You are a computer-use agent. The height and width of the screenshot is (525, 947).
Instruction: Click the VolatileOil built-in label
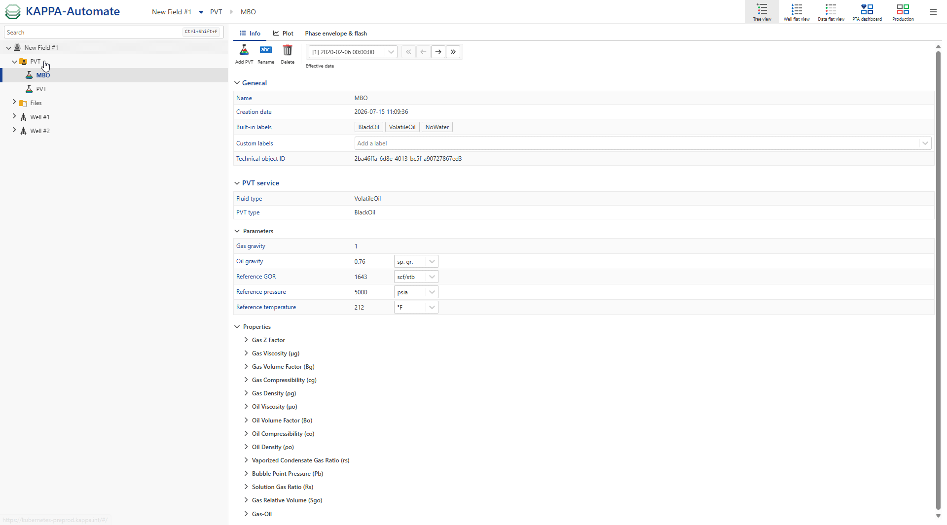coord(402,127)
